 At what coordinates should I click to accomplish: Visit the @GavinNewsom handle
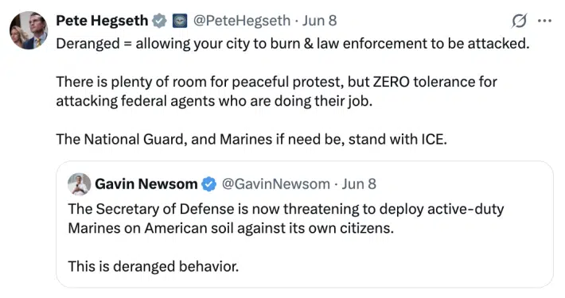coord(276,184)
